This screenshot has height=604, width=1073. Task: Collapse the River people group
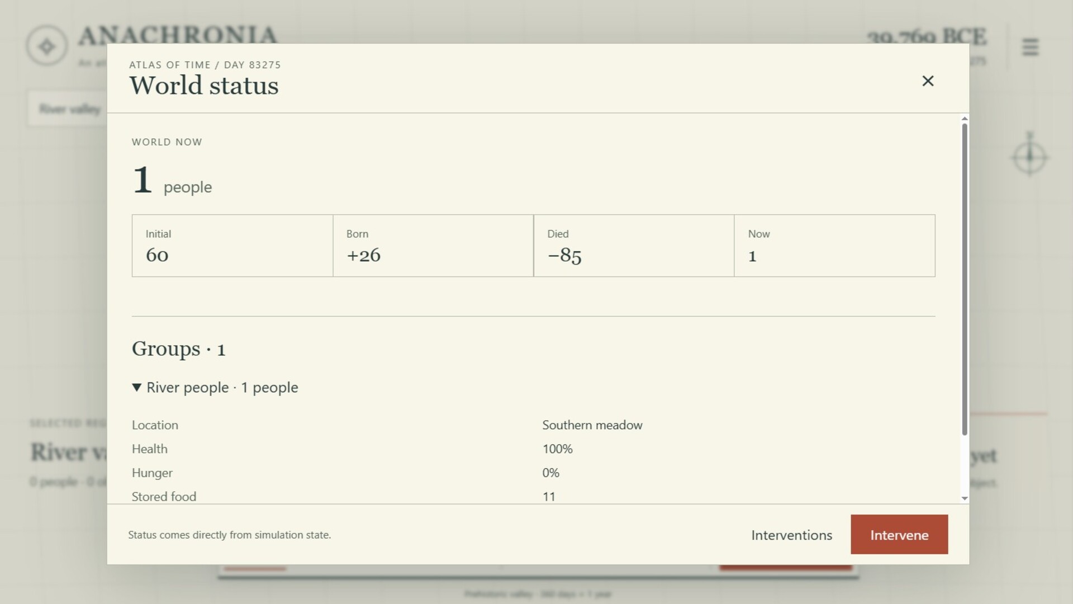[215, 387]
